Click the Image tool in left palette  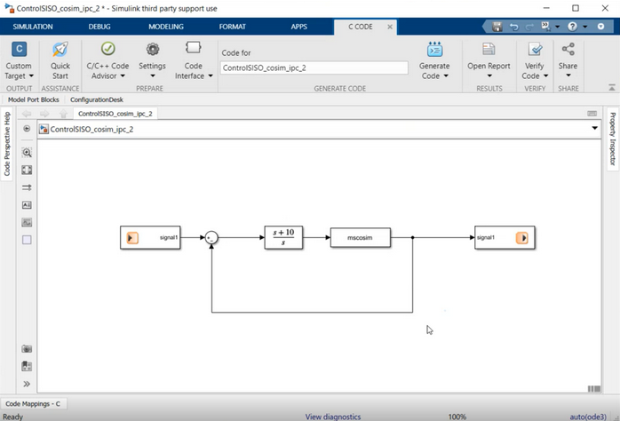27,222
